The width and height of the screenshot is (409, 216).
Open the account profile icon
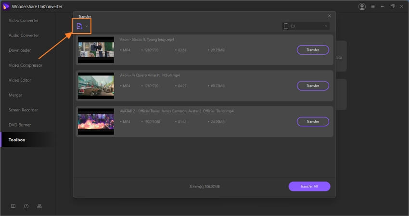point(362,7)
